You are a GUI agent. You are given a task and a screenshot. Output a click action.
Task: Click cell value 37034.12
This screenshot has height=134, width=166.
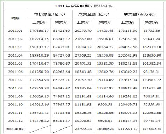pyautogui.click(x=83, y=47)
